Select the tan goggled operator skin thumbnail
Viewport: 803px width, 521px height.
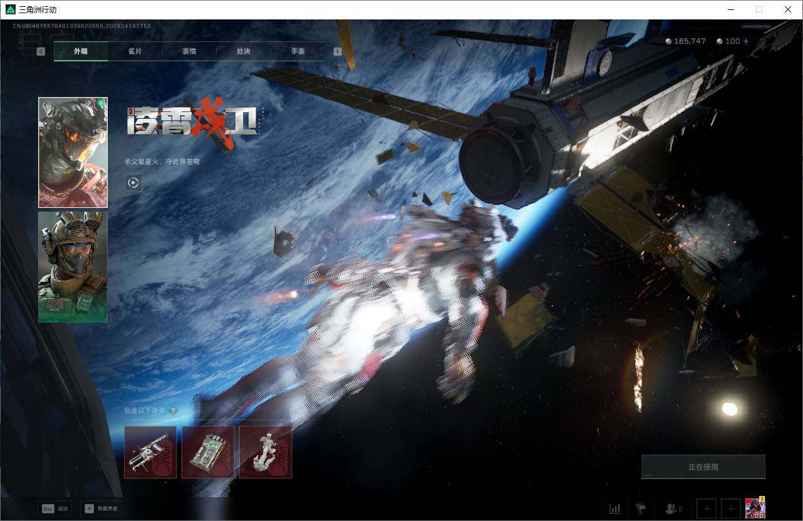coord(73,267)
